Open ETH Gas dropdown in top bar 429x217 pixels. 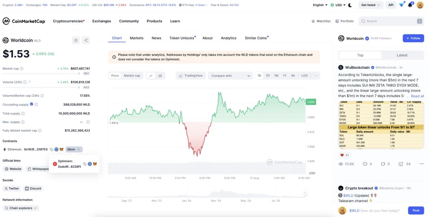(193, 5)
